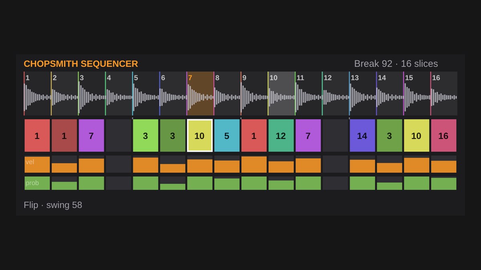Adjust the step 15 probability bar
The image size is (481, 270).
click(x=416, y=183)
